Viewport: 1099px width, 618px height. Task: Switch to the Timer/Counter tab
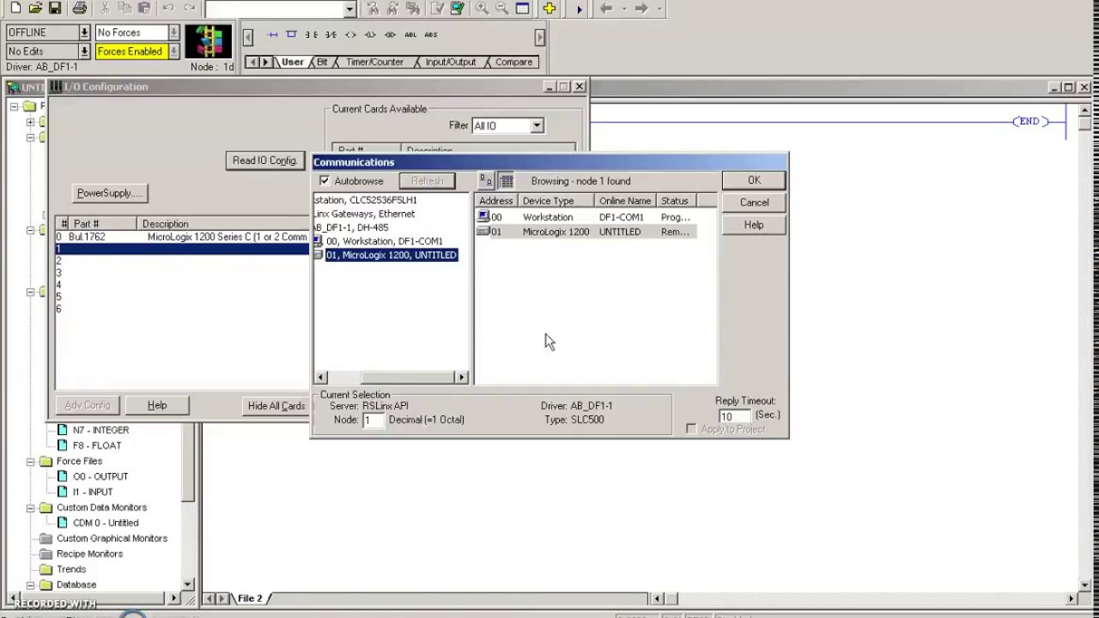[374, 62]
